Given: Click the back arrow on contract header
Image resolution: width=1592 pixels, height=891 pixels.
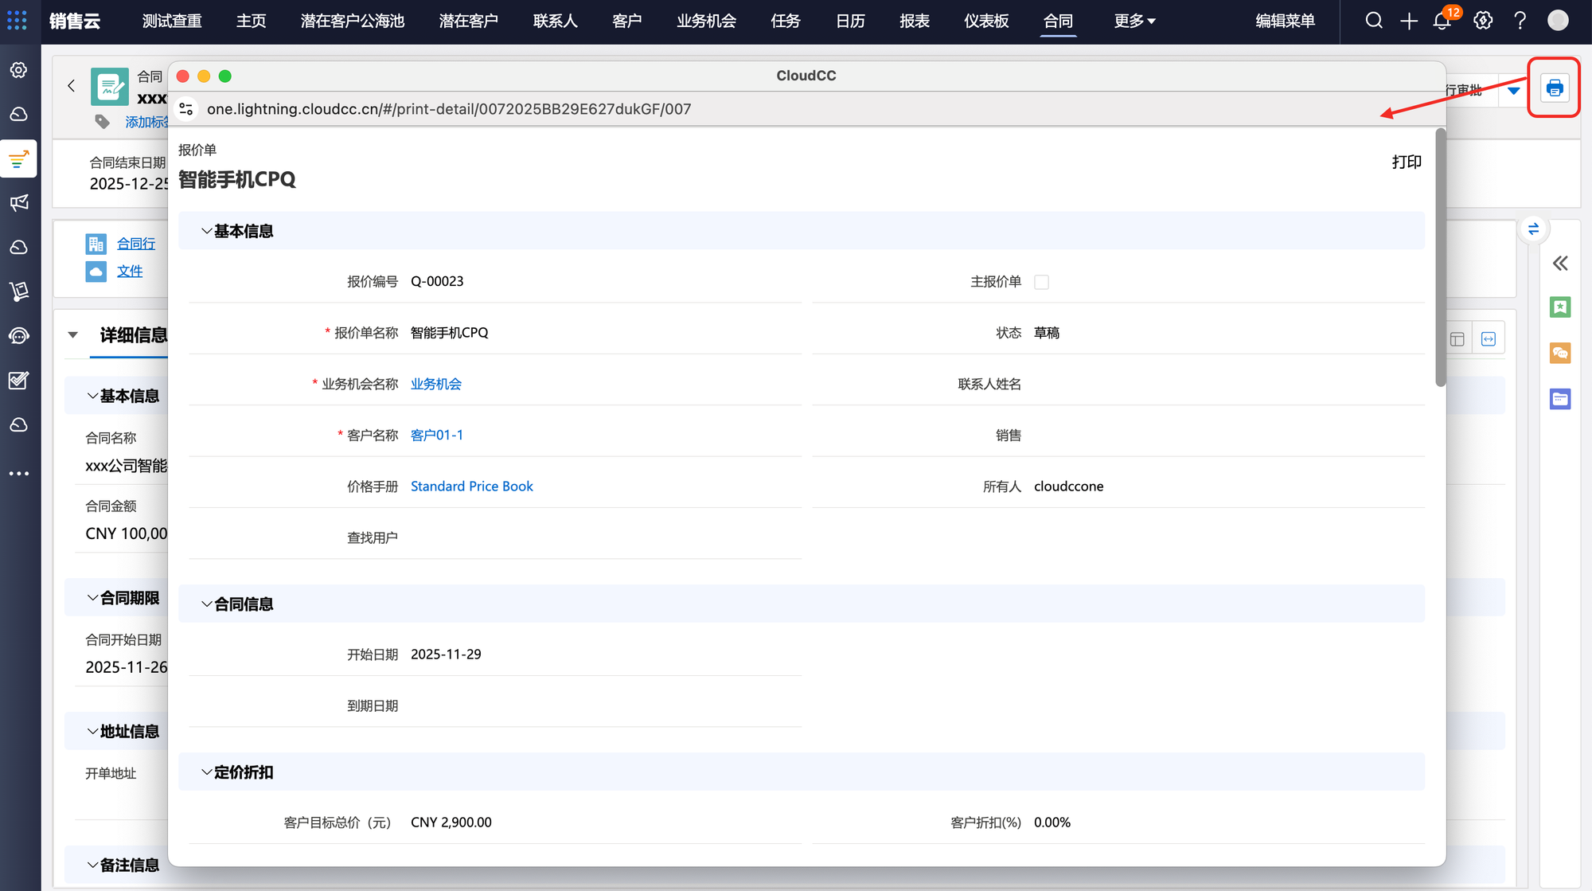Looking at the screenshot, I should click(72, 86).
